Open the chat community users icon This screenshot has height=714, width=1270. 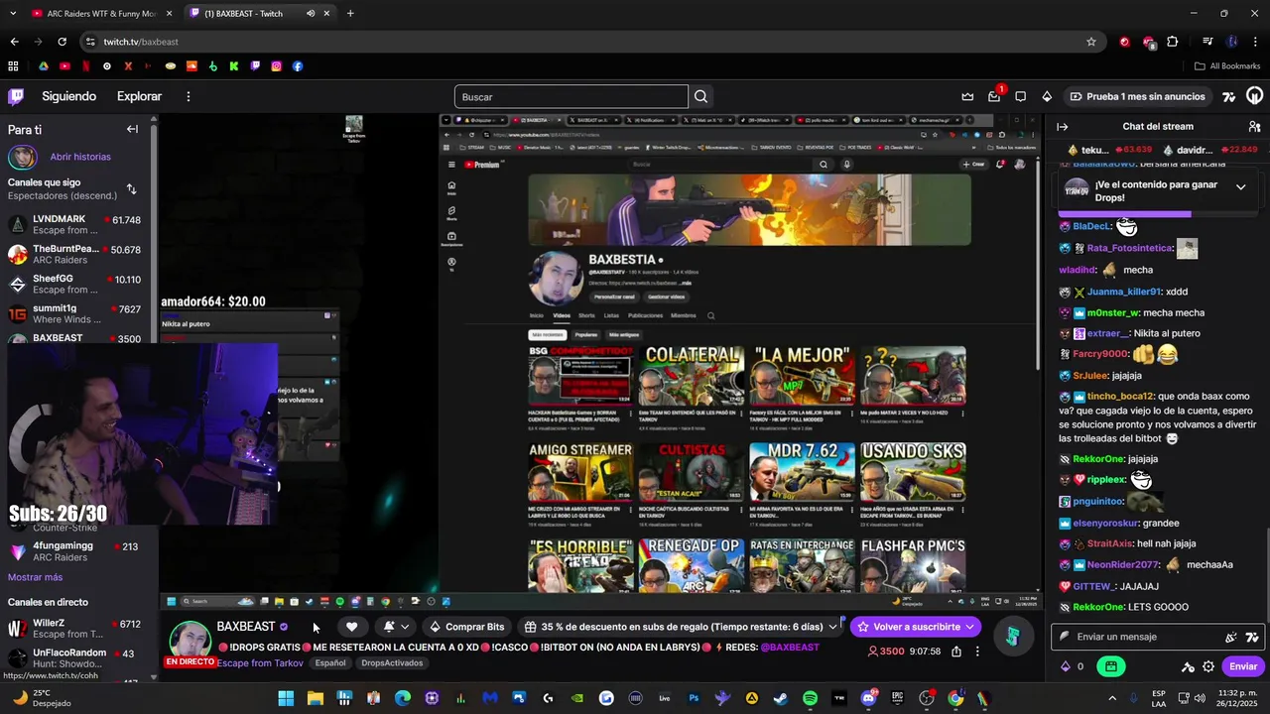(x=1254, y=127)
